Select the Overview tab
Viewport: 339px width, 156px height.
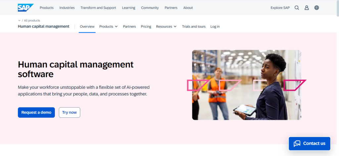tap(87, 26)
